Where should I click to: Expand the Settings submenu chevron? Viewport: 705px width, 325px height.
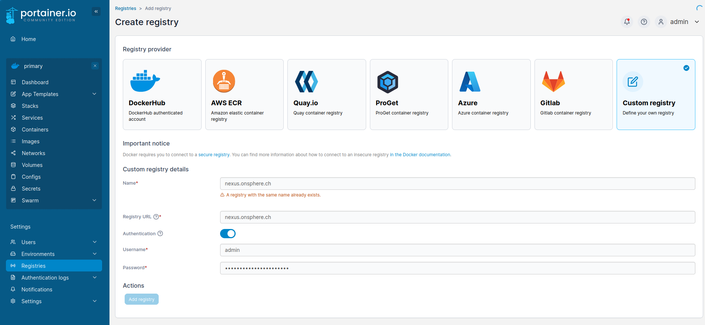(95, 301)
